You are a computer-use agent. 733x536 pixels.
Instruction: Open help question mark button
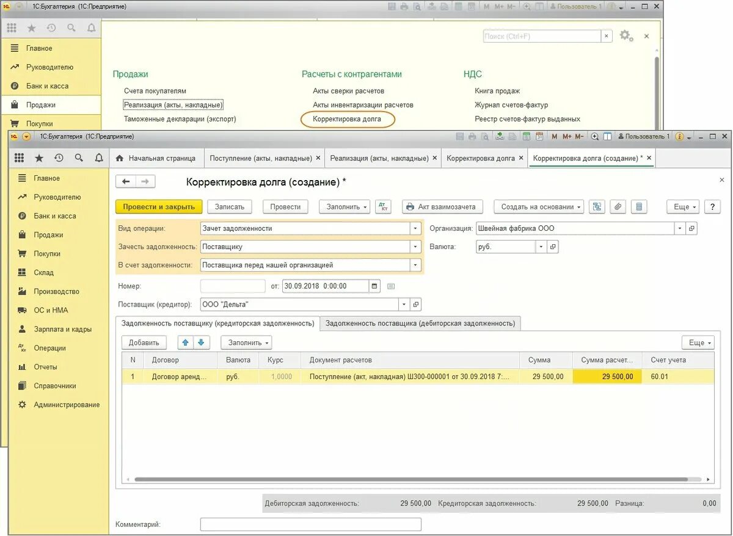(712, 207)
